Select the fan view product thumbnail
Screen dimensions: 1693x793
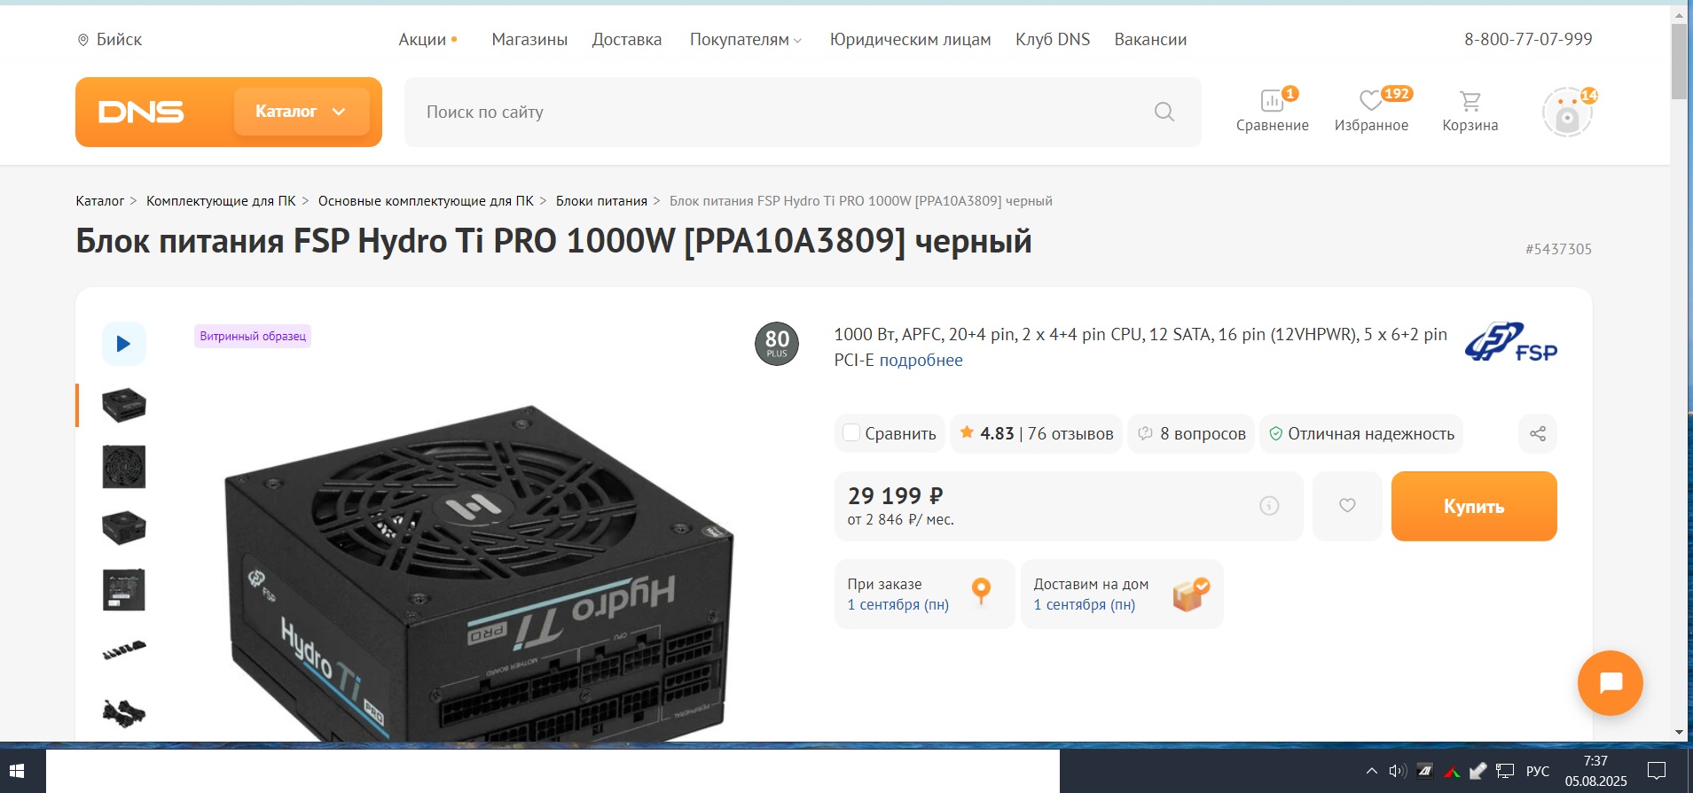pyautogui.click(x=124, y=467)
